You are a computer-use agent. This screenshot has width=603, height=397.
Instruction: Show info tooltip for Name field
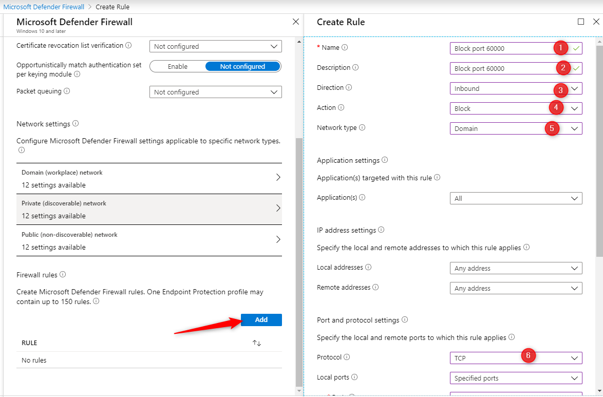(345, 47)
